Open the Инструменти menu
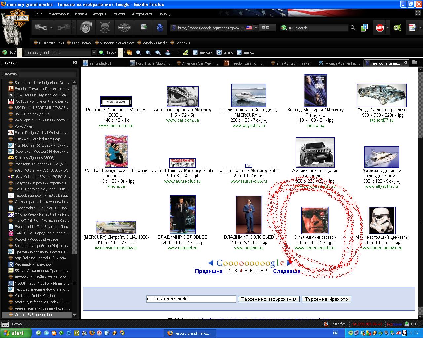This screenshot has width=423, height=338. point(142,14)
